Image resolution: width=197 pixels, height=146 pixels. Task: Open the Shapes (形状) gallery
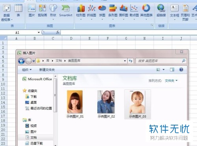(53, 12)
